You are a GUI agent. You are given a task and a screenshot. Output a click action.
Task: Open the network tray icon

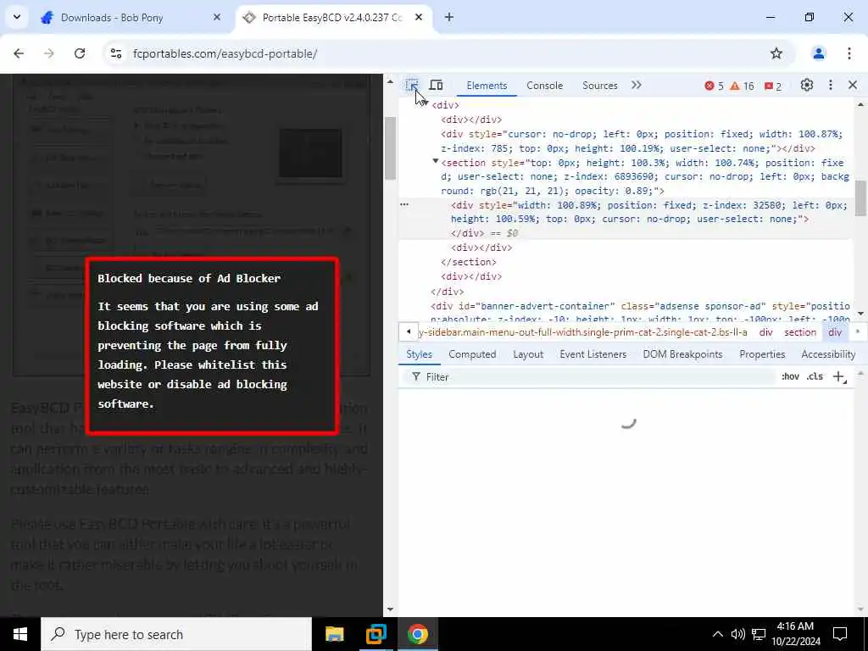point(759,634)
